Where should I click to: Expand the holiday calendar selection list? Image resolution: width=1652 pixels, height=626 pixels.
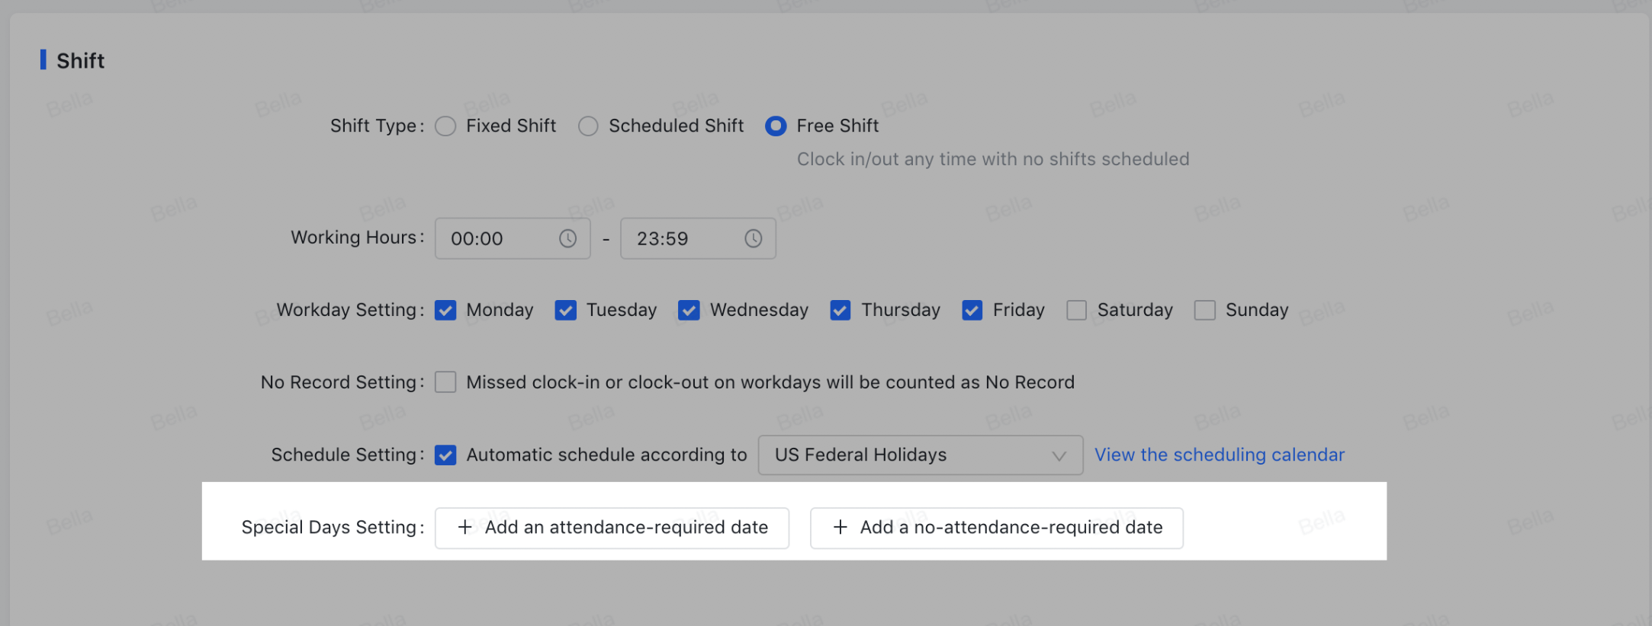(x=1059, y=455)
